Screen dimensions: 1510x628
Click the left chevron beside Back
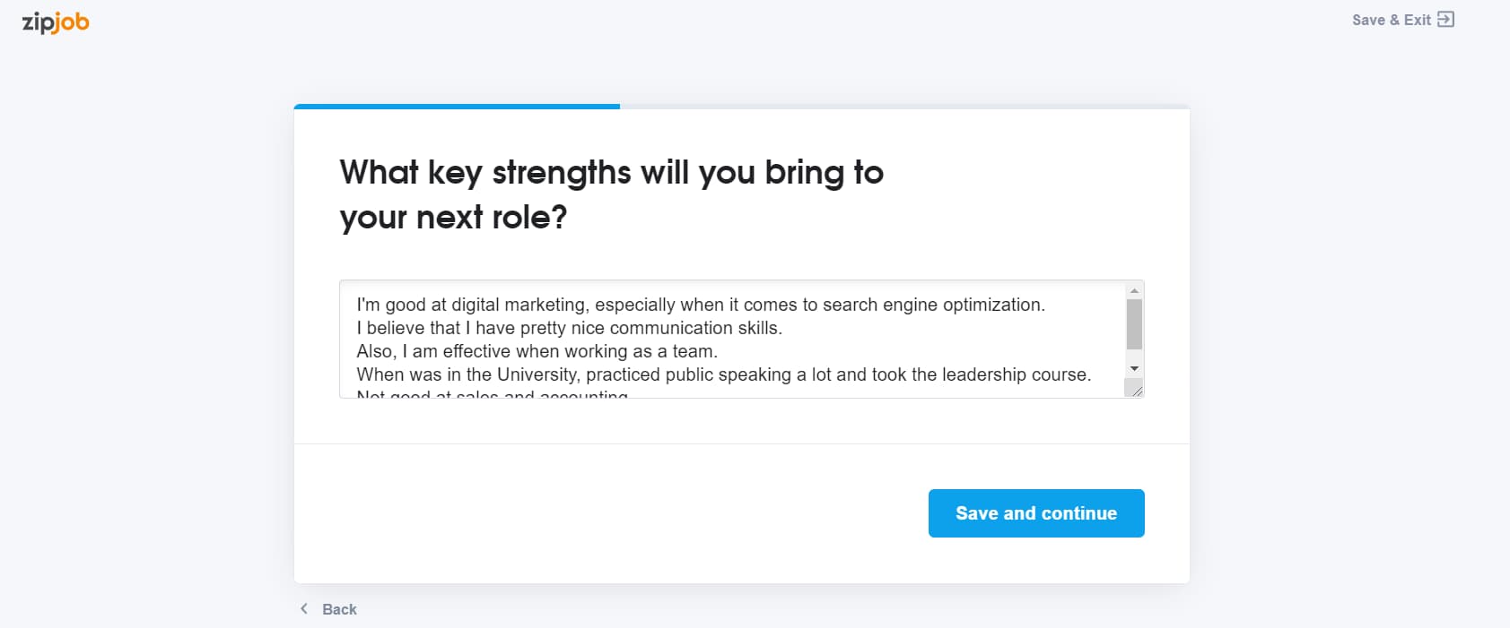tap(304, 609)
